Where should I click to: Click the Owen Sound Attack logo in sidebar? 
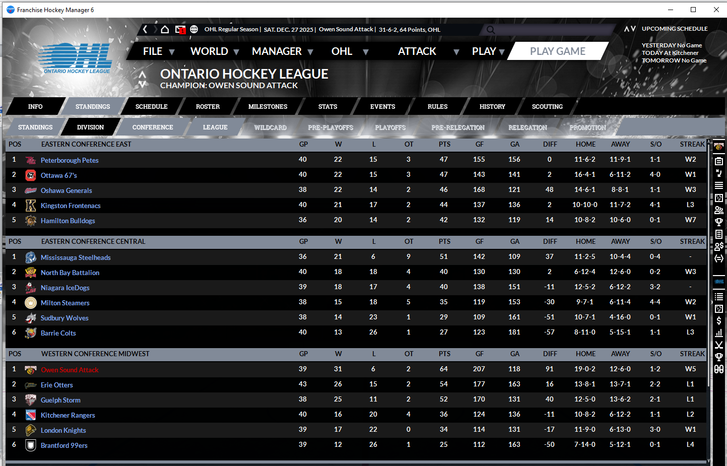[x=719, y=147]
